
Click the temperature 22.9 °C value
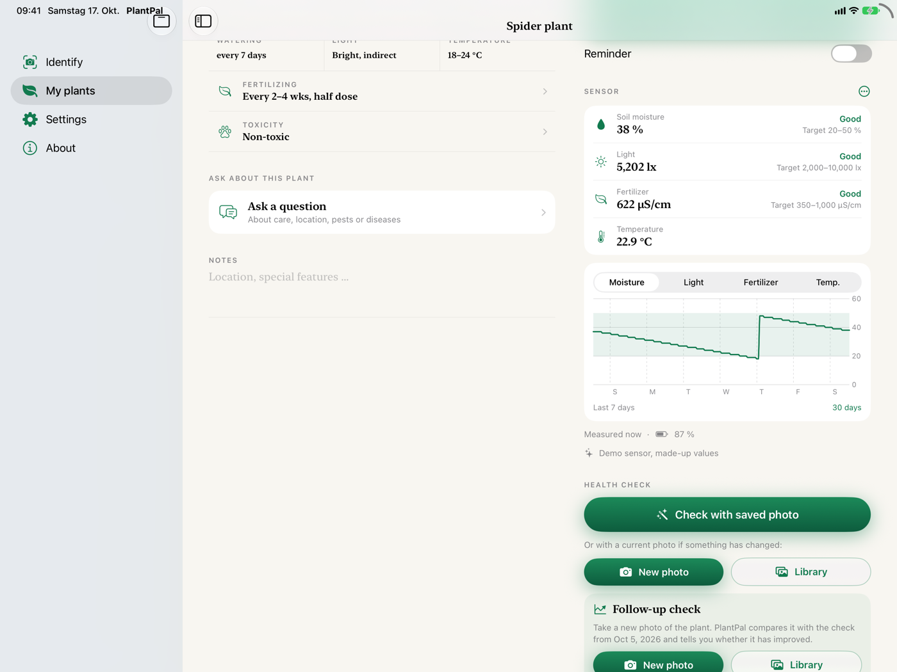click(x=634, y=242)
